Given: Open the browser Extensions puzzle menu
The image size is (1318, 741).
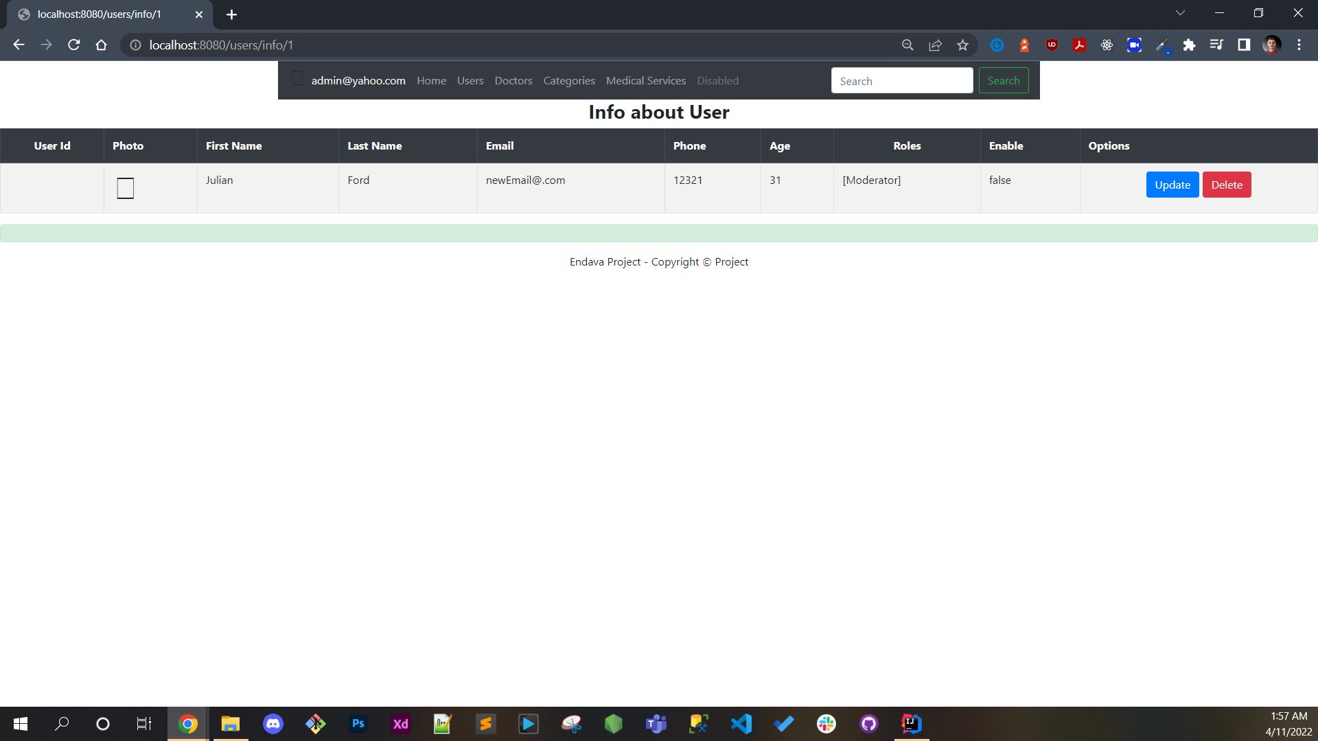Looking at the screenshot, I should point(1190,45).
